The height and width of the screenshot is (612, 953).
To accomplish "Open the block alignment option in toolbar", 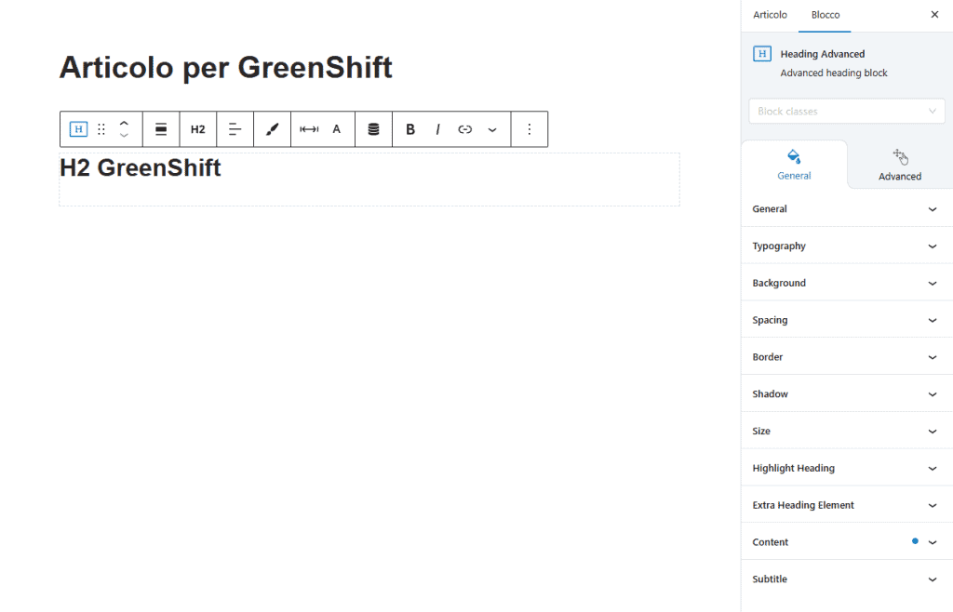I will coord(161,129).
